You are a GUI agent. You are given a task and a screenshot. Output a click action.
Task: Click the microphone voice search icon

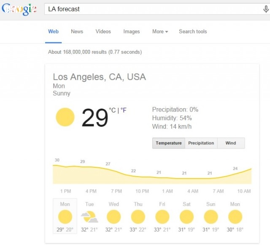coord(266,9)
